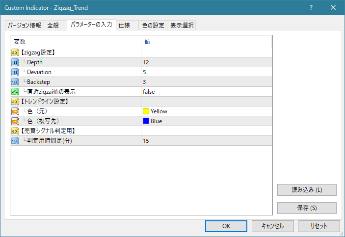
Task: Click the integer icon next to Backstep
Action: tap(15, 82)
